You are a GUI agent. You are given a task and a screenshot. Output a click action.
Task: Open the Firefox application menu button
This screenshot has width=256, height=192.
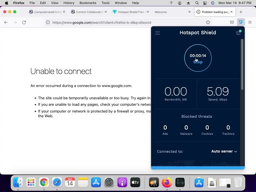tap(250, 22)
